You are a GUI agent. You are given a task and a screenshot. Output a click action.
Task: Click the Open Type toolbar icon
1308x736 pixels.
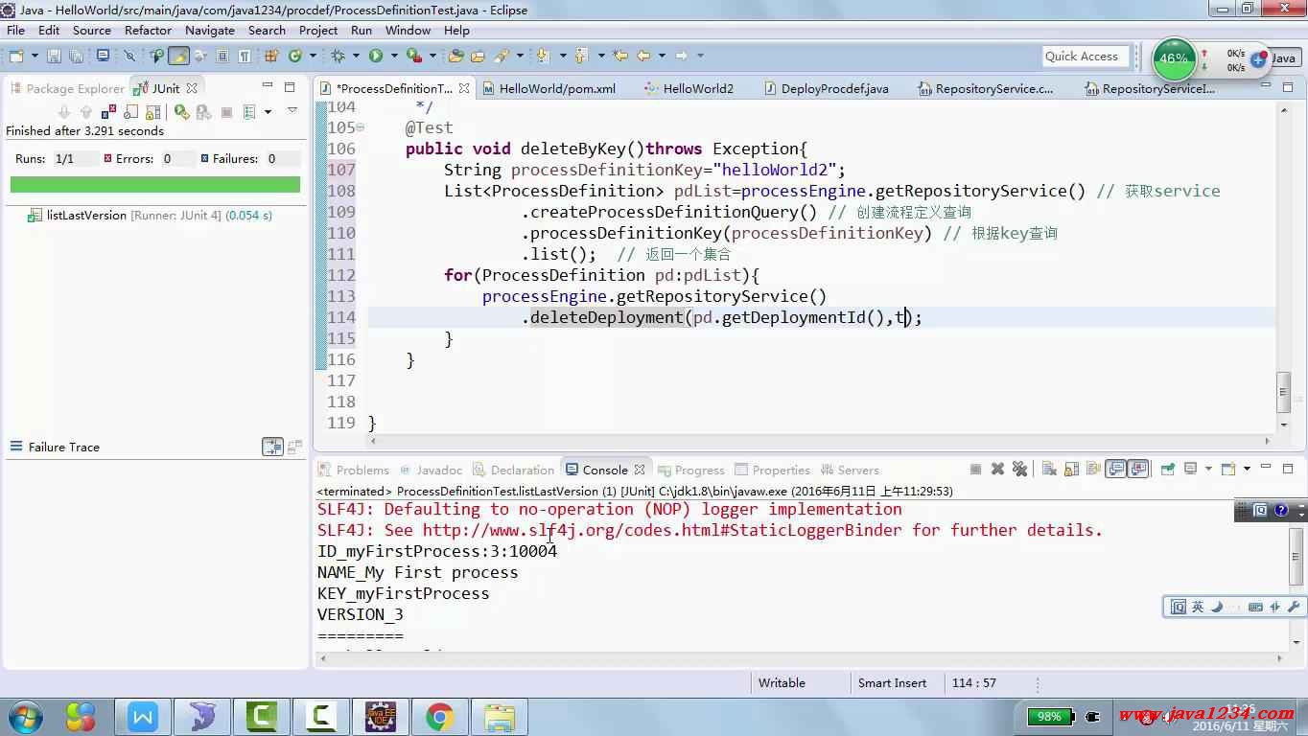pos(455,56)
